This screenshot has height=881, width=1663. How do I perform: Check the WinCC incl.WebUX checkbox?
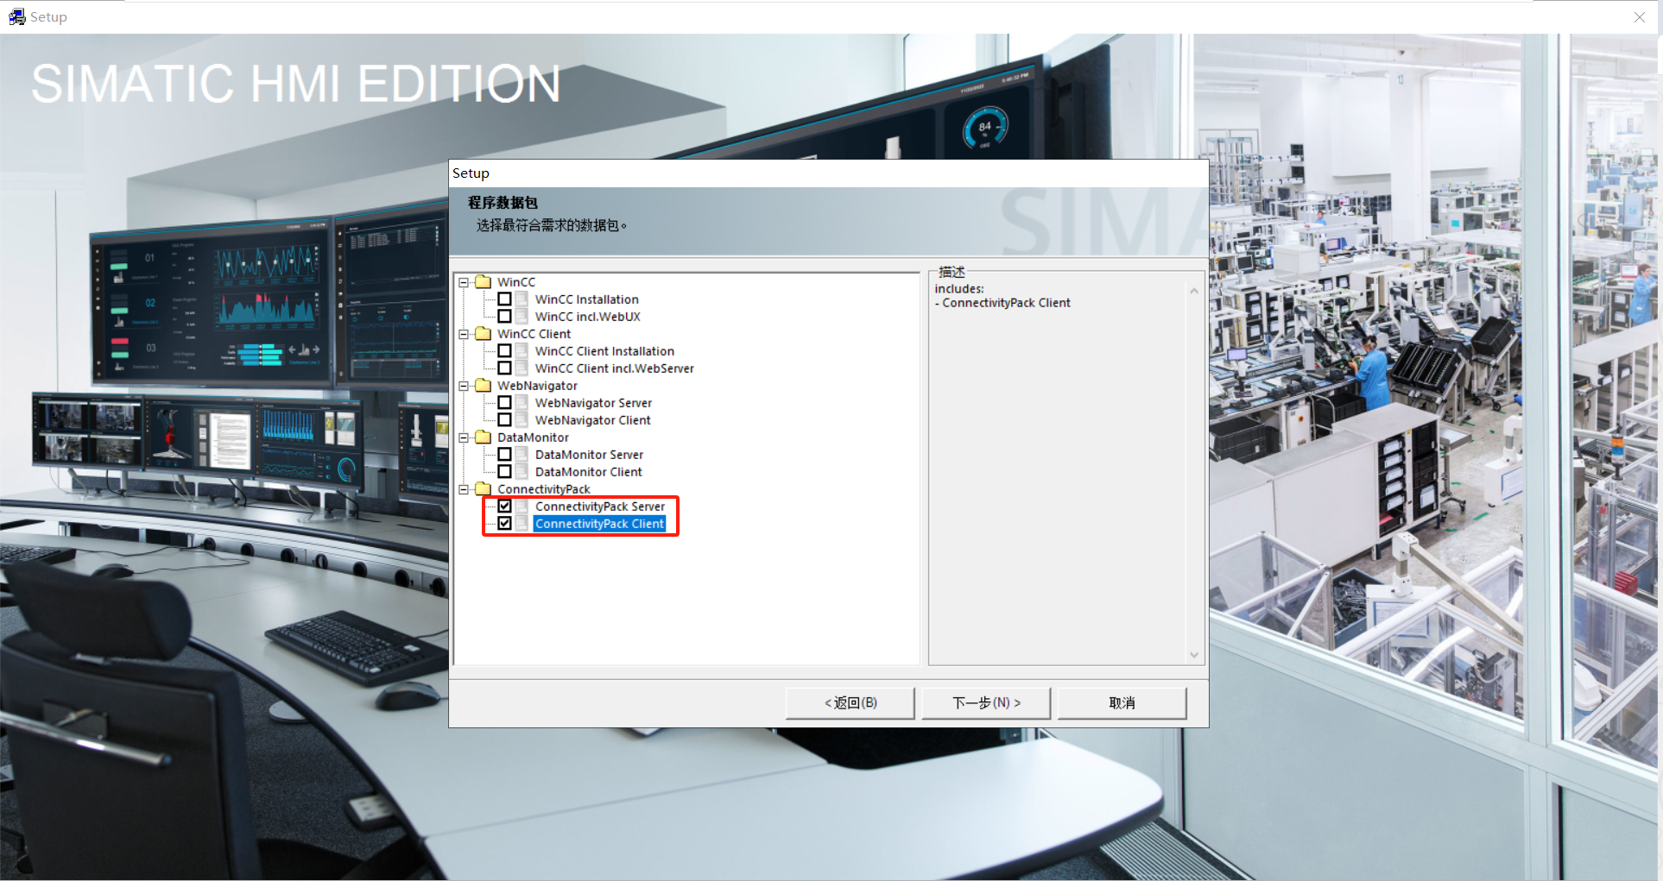click(504, 317)
